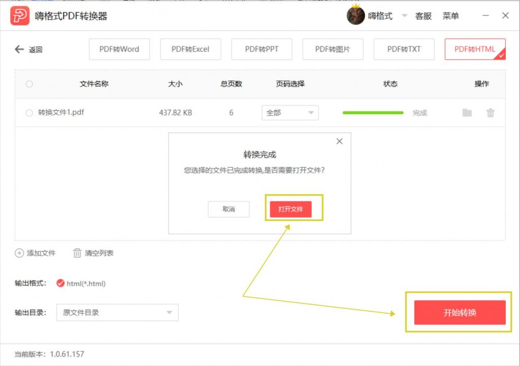This screenshot has width=520, height=366.
Task: Click the 清空列表 trash icon
Action: pyautogui.click(x=77, y=253)
